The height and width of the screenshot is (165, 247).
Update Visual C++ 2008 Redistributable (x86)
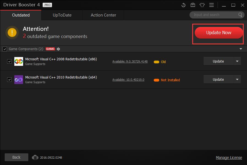tap(218, 61)
